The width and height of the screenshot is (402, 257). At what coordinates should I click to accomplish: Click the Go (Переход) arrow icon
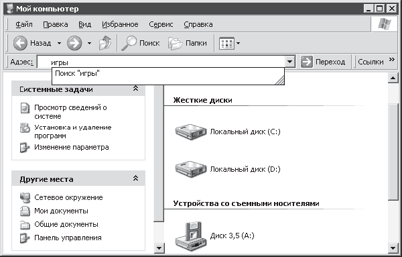pyautogui.click(x=307, y=62)
